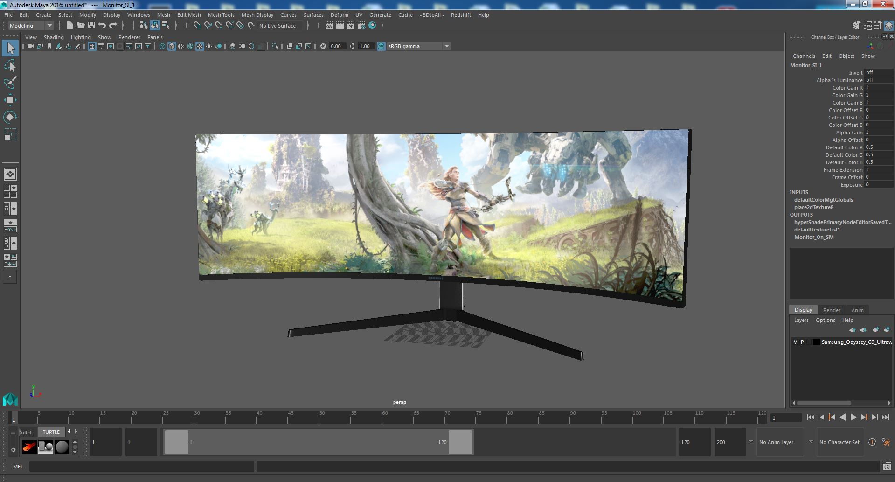Select Monitor_On_SM output node
This screenshot has height=482, width=895.
[x=814, y=237]
